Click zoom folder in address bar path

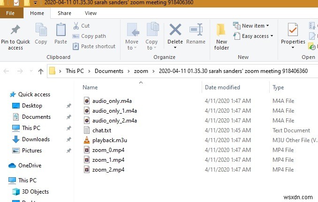[x=141, y=71]
